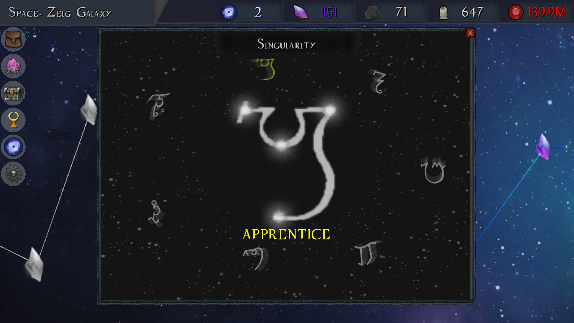This screenshot has width=574, height=323.
Task: Click the Singularity title bar
Action: (286, 44)
